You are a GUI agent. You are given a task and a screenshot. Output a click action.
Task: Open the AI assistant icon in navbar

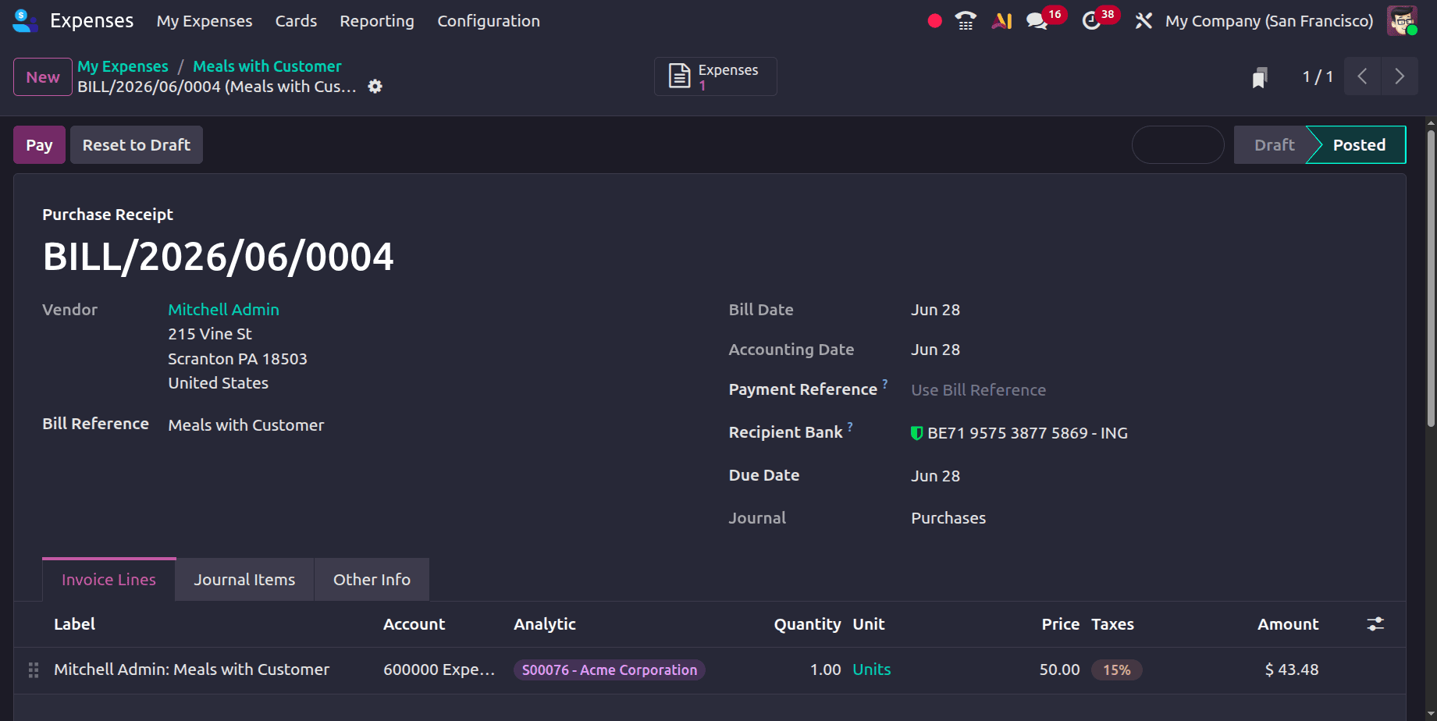pos(1002,21)
